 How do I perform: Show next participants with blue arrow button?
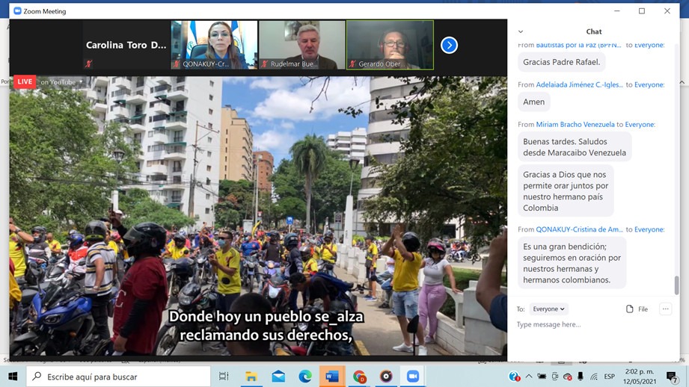pos(449,45)
